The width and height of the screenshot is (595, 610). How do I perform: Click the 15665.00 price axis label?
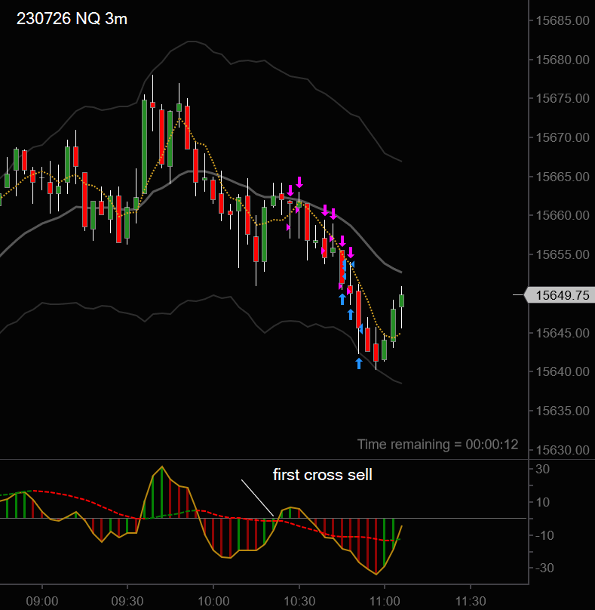tap(563, 177)
